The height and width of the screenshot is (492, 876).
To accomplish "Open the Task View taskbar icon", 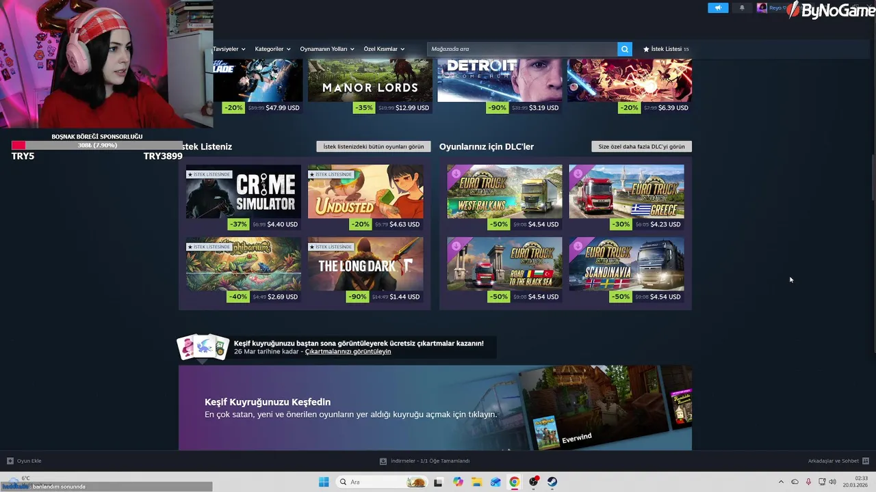I will pos(439,482).
